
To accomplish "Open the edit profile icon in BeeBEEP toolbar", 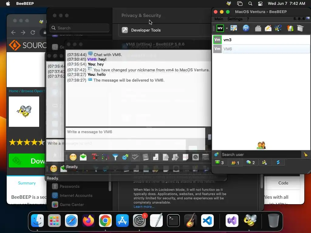I will tap(234, 28).
